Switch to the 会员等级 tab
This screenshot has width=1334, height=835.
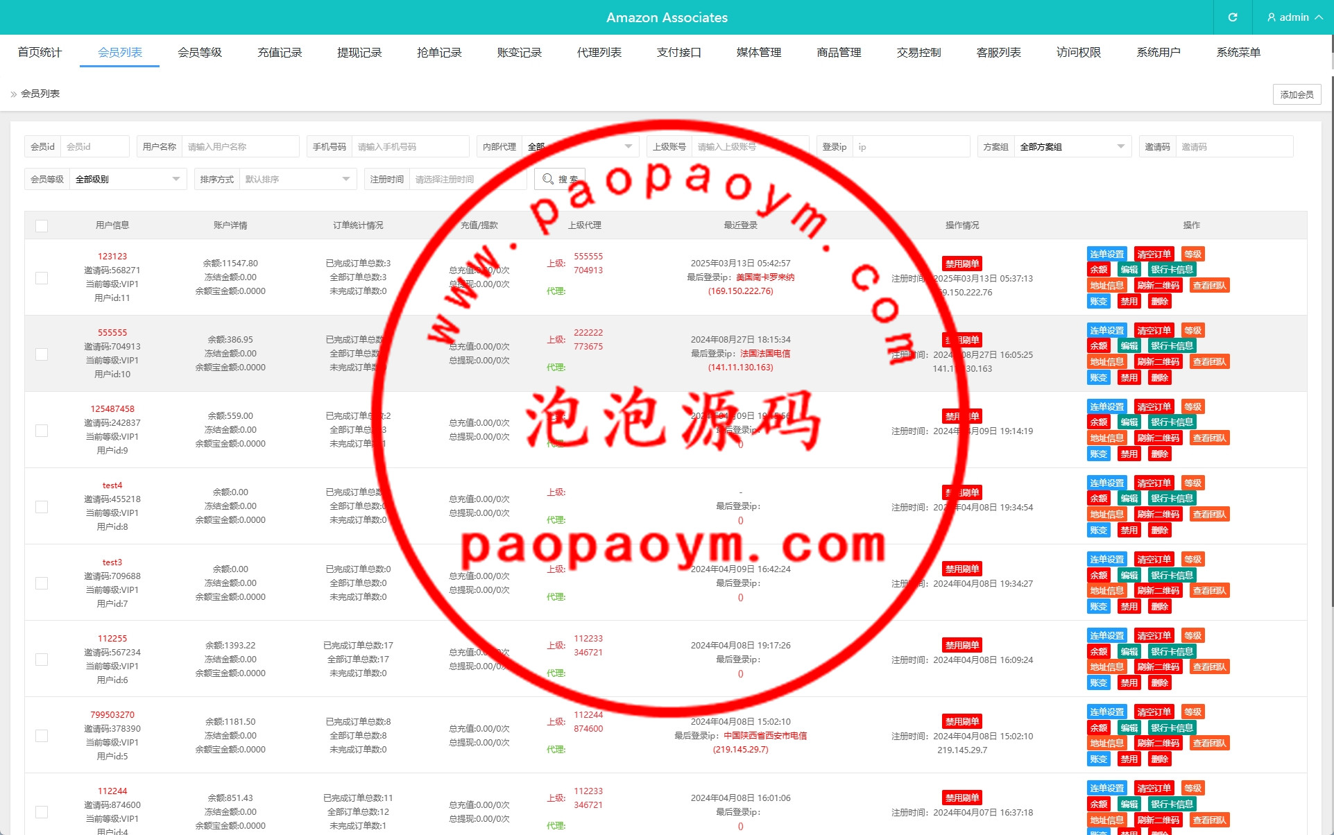point(200,52)
